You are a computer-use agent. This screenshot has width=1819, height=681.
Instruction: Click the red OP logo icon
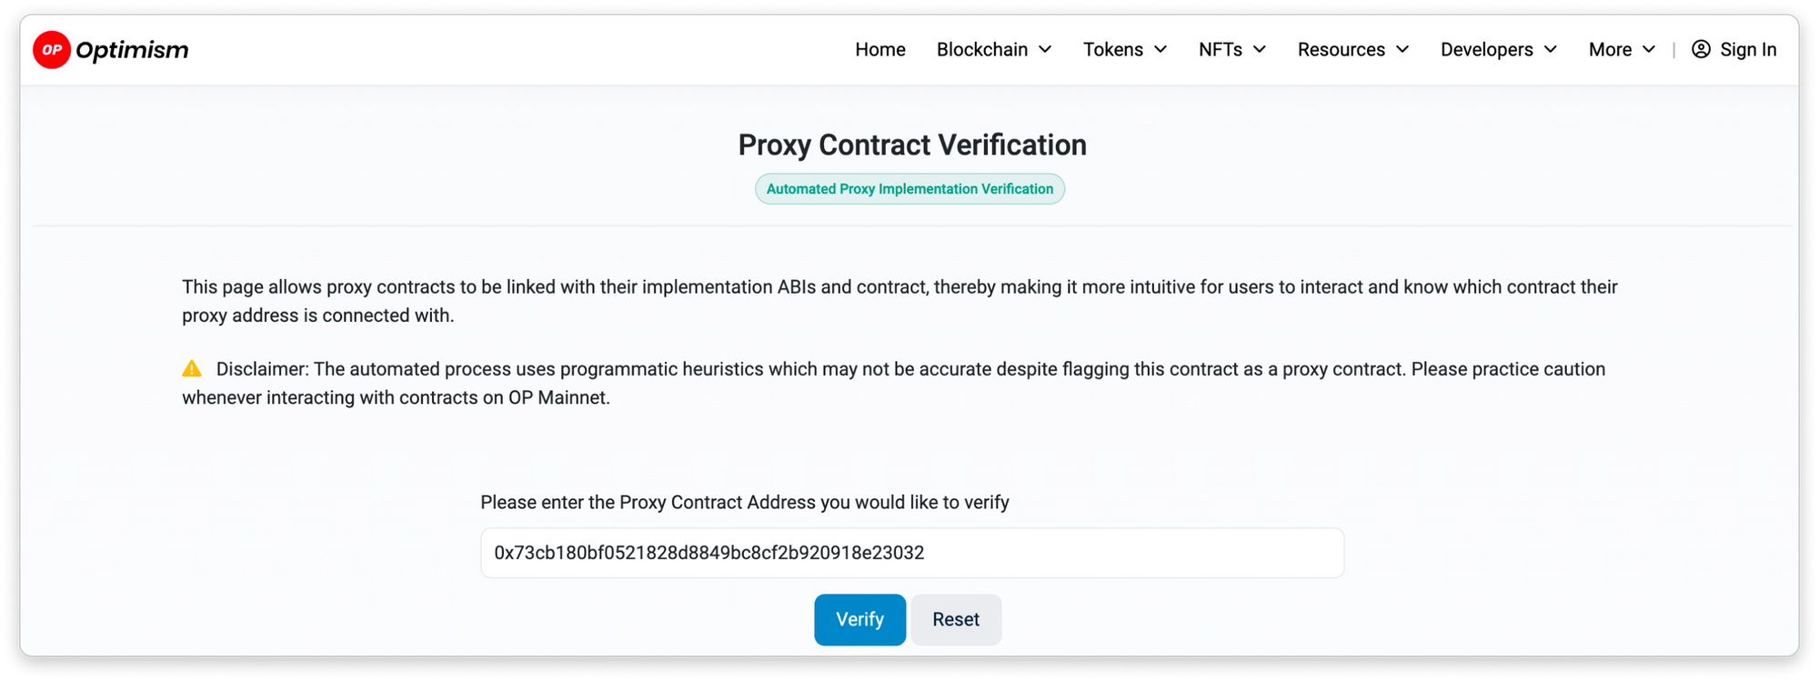click(x=52, y=50)
